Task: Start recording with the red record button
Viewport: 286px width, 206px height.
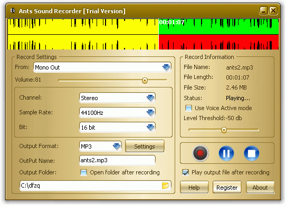Action: click(x=201, y=153)
